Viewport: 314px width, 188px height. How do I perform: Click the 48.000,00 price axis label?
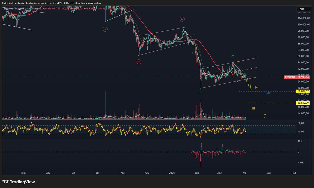point(304,107)
